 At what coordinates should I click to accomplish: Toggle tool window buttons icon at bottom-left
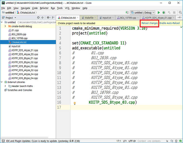coord(3,141)
